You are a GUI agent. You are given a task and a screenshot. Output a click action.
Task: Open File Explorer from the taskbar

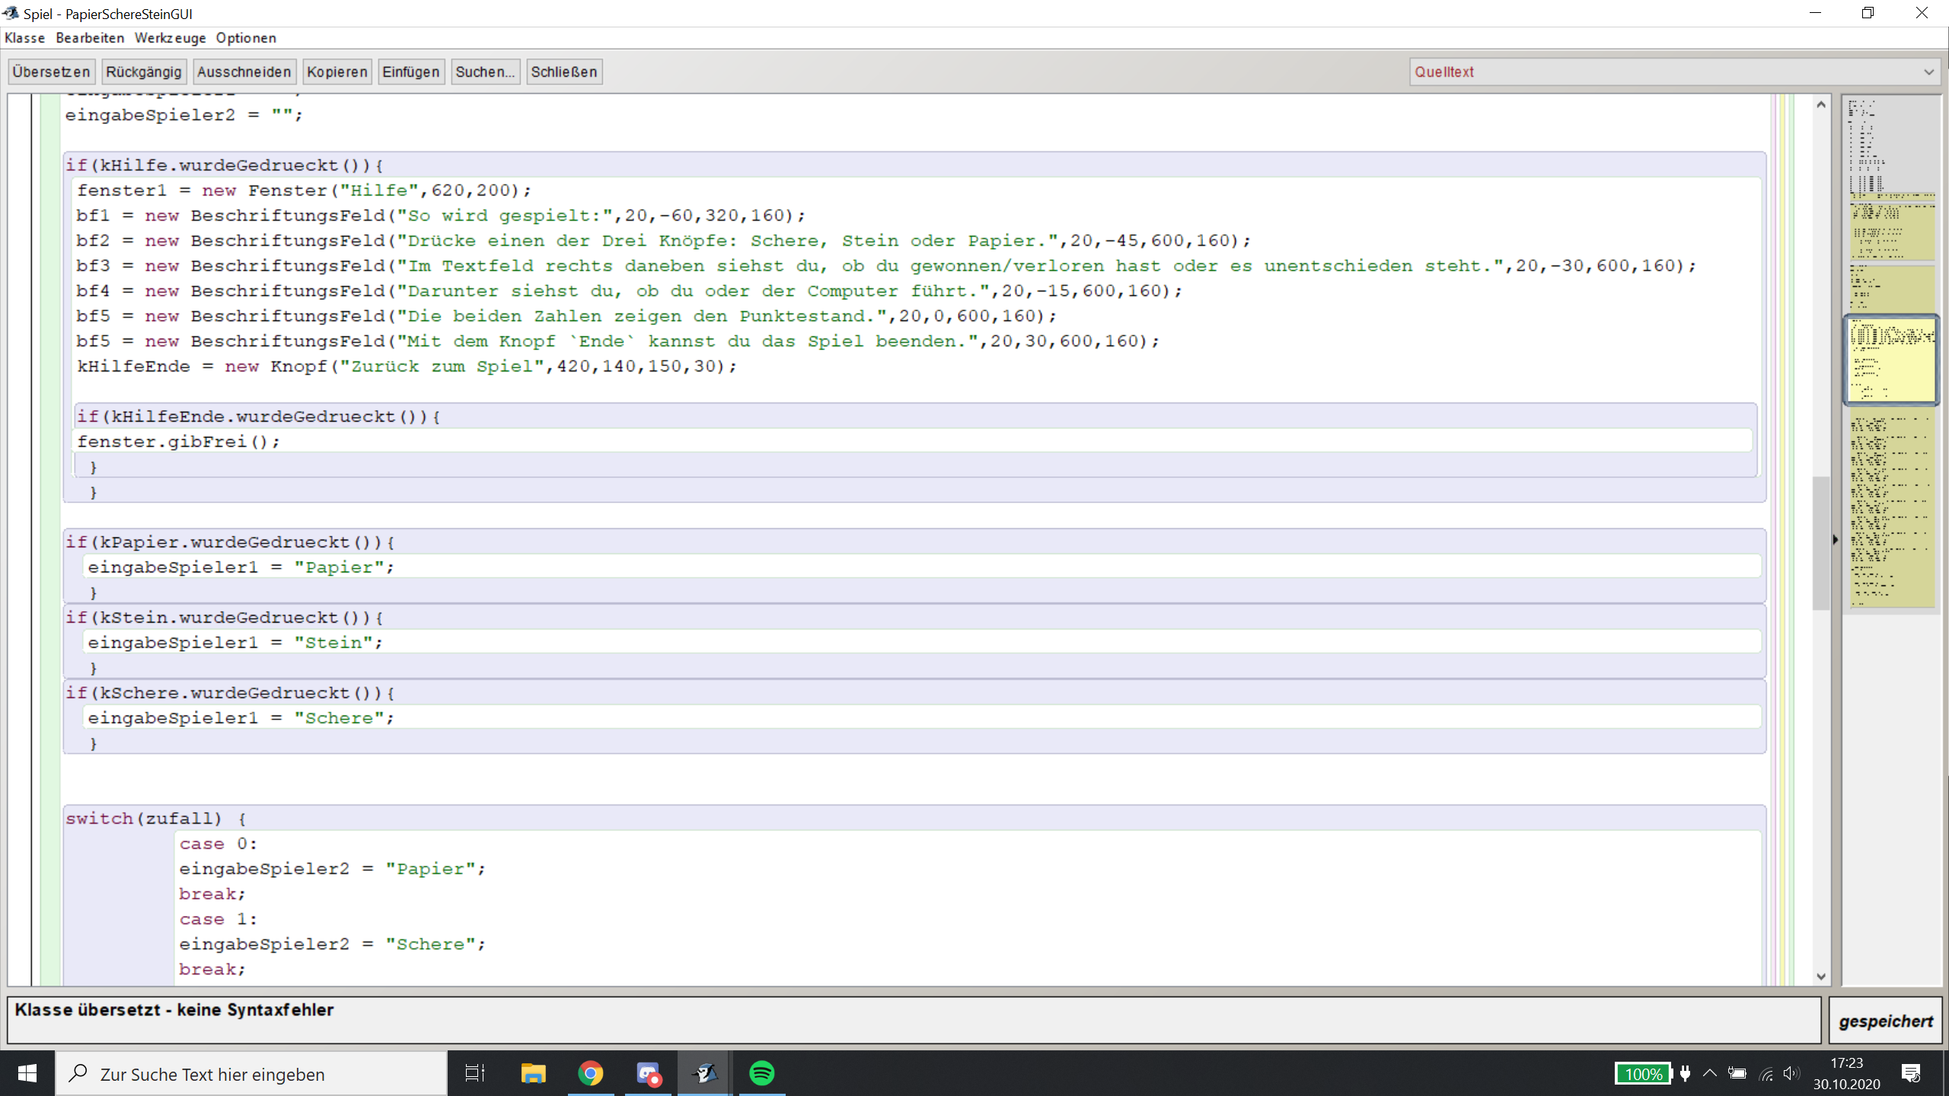[x=533, y=1073]
